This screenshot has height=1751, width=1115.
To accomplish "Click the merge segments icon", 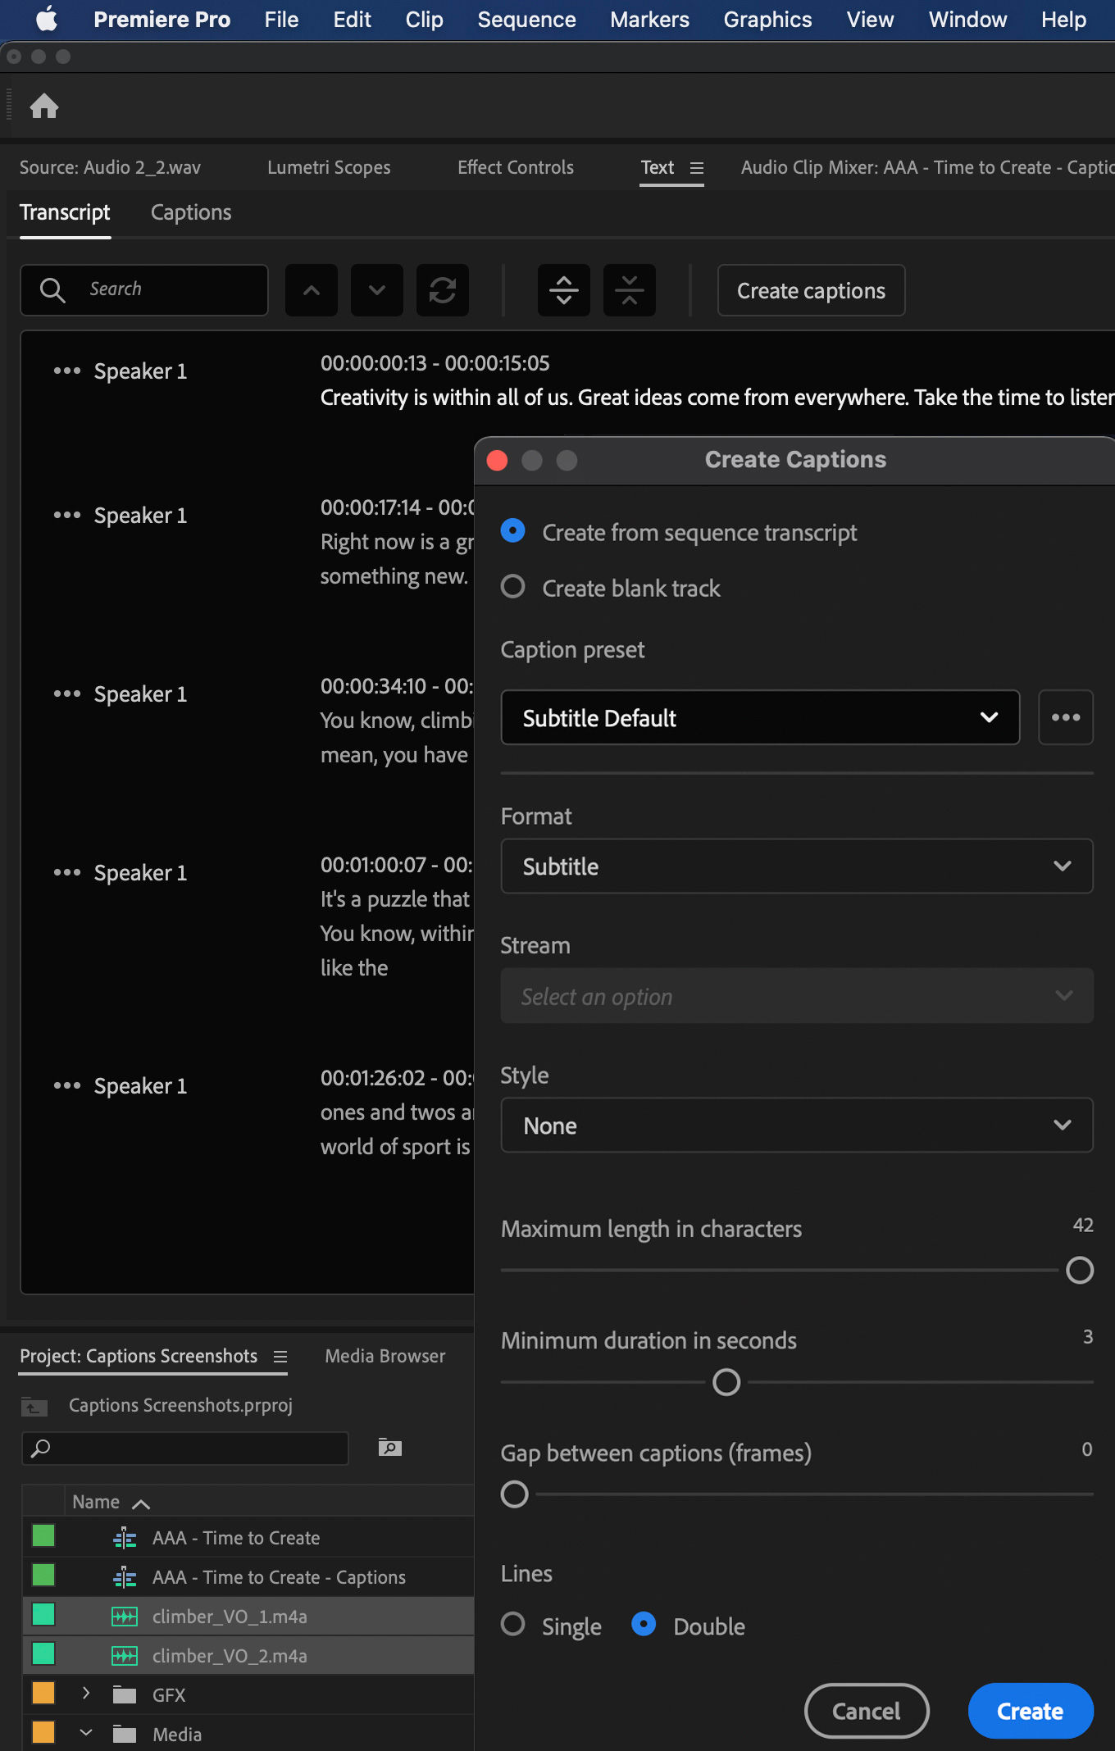I will 630,290.
